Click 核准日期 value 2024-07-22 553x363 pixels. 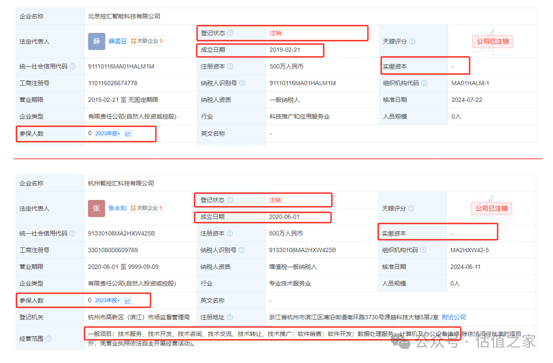[x=467, y=100]
